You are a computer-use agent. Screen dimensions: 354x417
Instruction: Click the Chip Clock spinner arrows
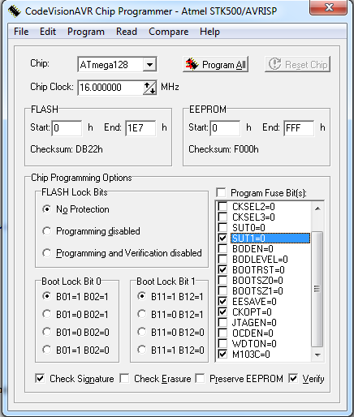tap(149, 88)
